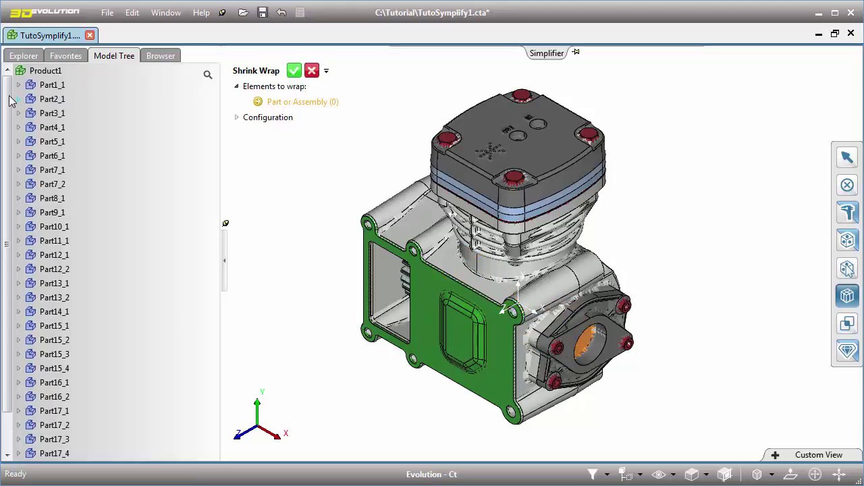The width and height of the screenshot is (864, 486).
Task: Select the overlapping squares tool in the right toolbar
Action: coord(847,323)
